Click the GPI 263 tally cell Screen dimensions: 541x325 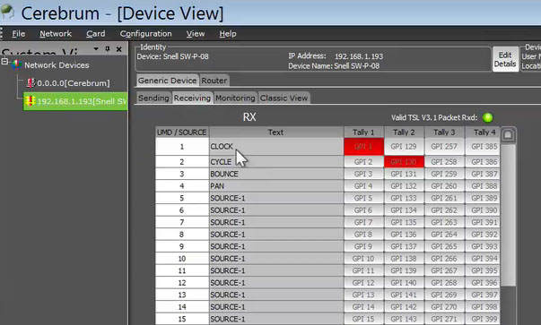(444, 222)
